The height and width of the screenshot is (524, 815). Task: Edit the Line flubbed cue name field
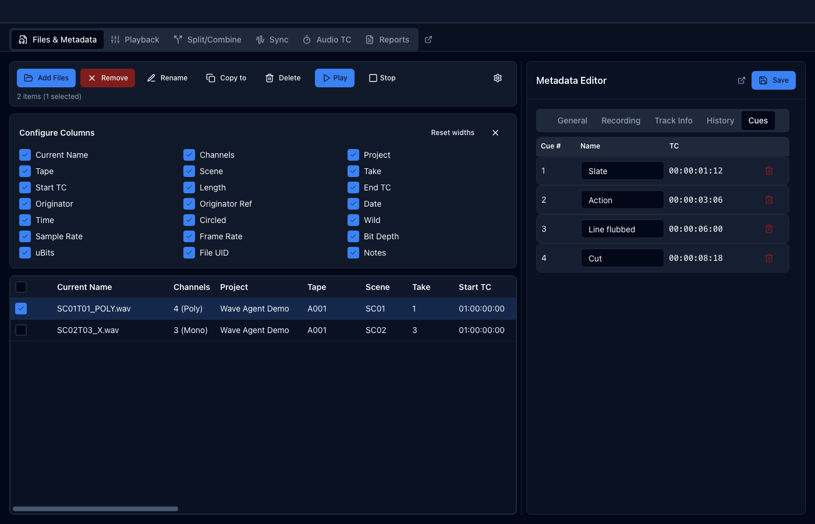622,229
